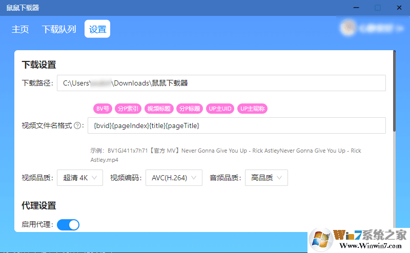Go to the 下载队列 tab
The width and height of the screenshot is (410, 253).
pyautogui.click(x=59, y=29)
